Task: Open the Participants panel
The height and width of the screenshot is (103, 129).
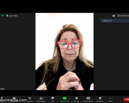Action: (x=41, y=99)
